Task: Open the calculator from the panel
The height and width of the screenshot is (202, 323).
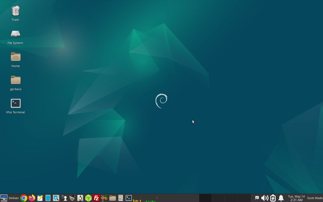Action: pos(121,198)
